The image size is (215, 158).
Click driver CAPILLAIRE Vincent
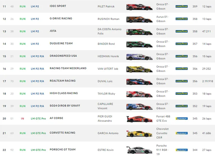click(105, 106)
